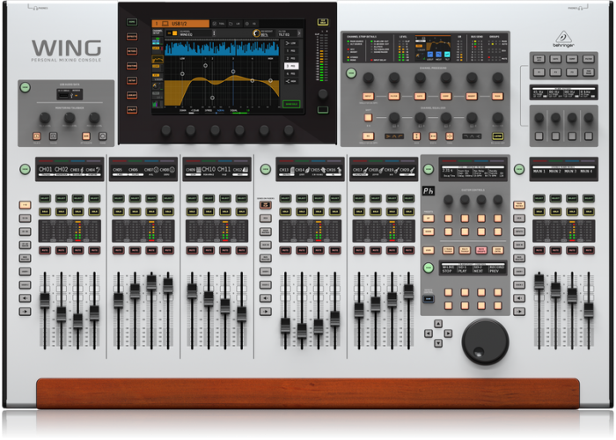Tap the right navigation arrow near wheel

click(448, 334)
